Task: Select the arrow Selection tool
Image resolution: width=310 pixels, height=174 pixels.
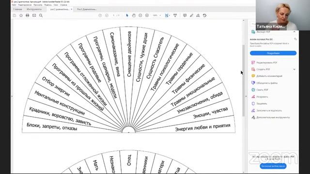Action: tap(127, 15)
